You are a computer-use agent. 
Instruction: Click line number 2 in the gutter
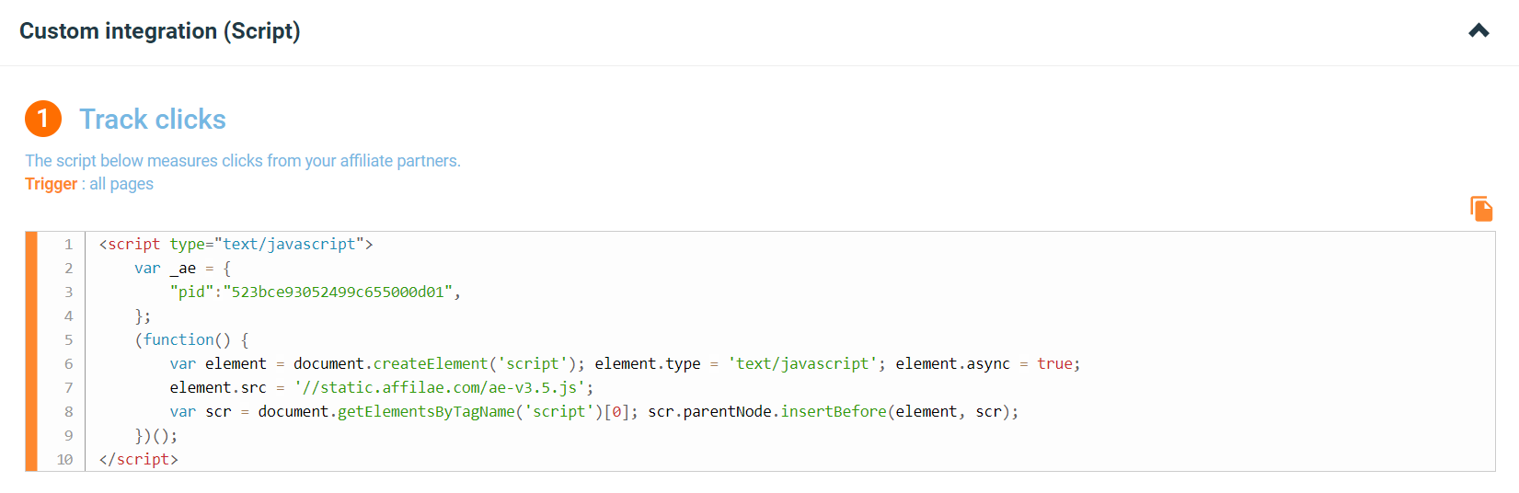pyautogui.click(x=68, y=268)
